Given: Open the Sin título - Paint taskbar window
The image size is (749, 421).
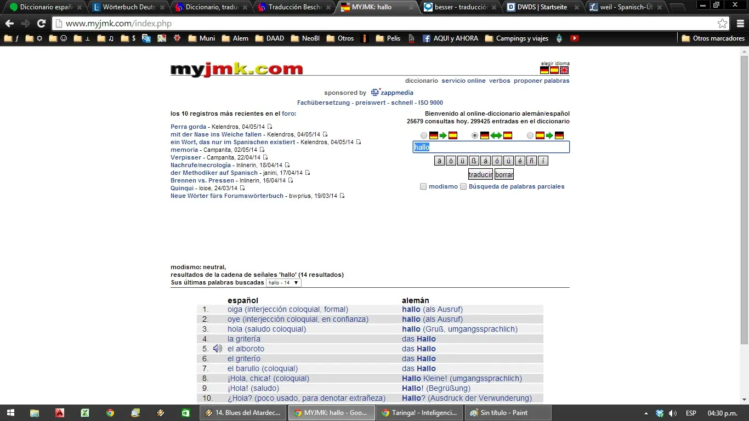Looking at the screenshot, I should (508, 413).
